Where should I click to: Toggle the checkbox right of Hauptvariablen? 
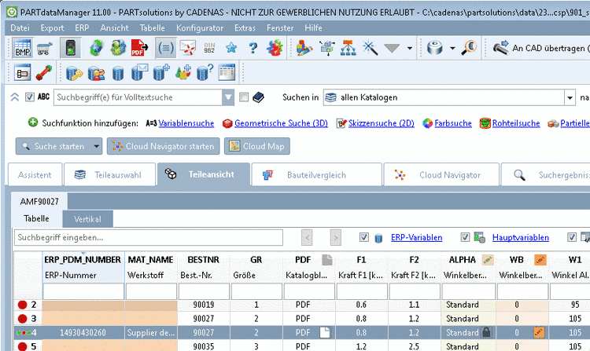coord(572,237)
